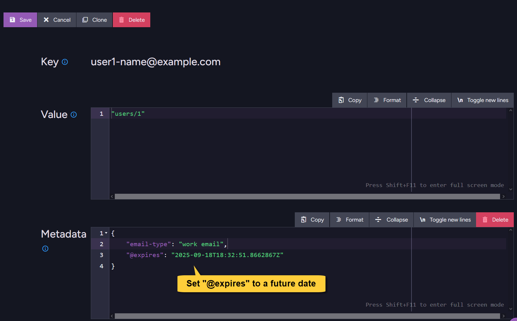Toggle new lines in Metadata editor

[445, 220]
